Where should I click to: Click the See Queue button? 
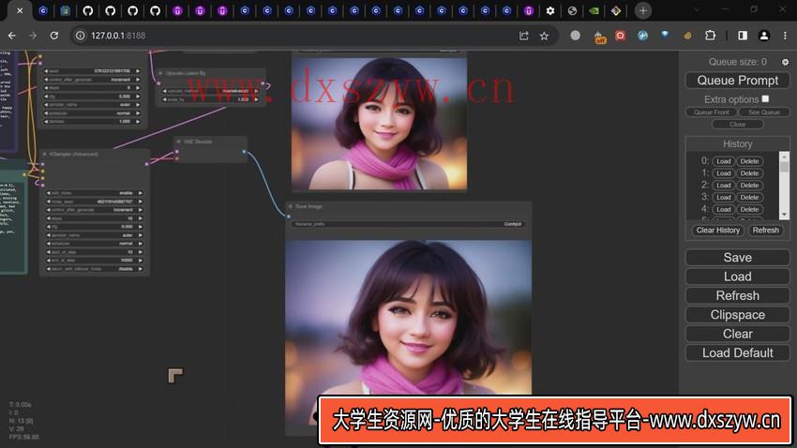(764, 112)
